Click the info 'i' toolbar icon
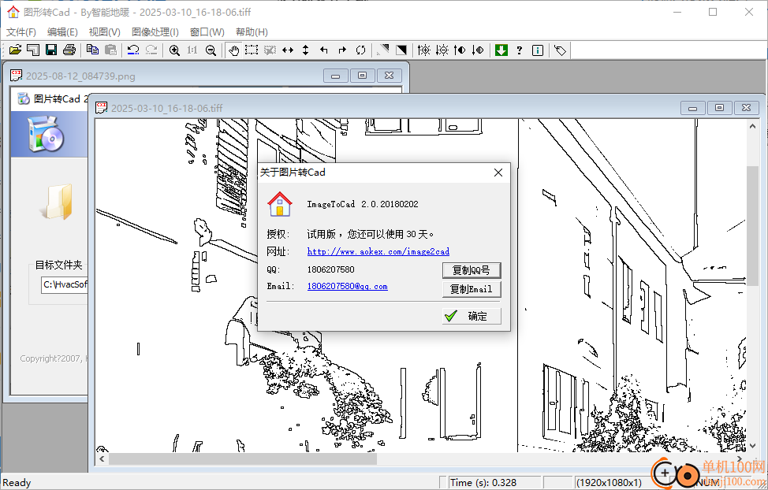The width and height of the screenshot is (768, 490). 538,50
